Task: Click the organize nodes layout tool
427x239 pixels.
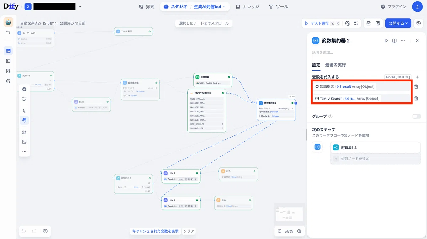Action: pyautogui.click(x=24, y=132)
